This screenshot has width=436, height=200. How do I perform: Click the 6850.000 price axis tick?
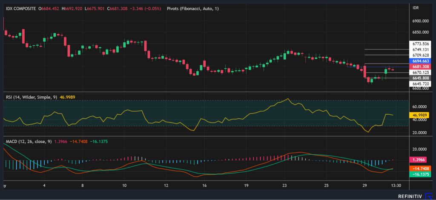pyautogui.click(x=421, y=32)
